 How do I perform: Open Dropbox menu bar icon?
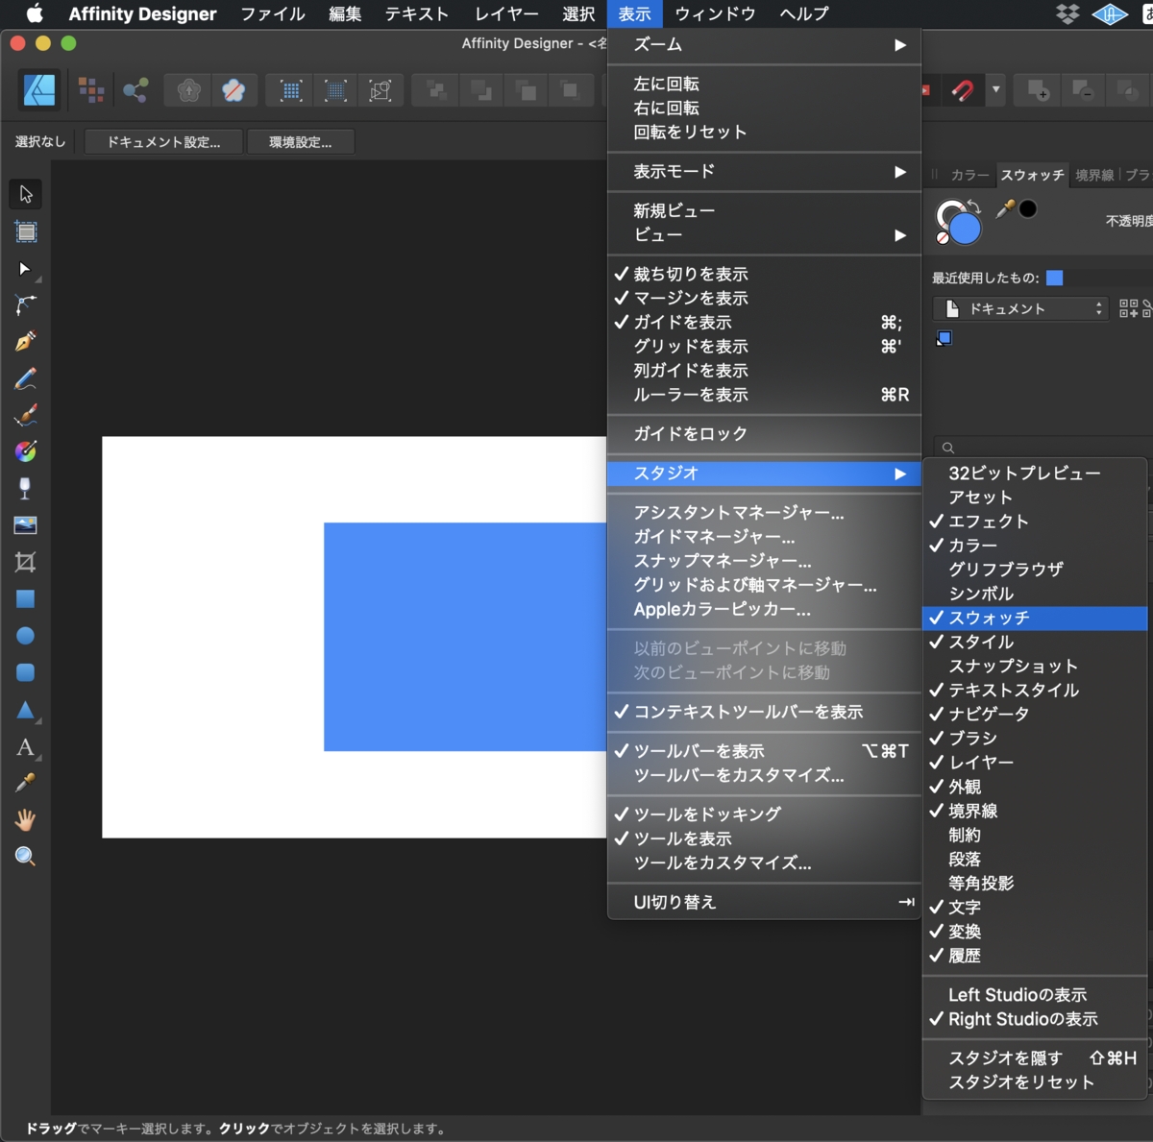coord(1067,13)
